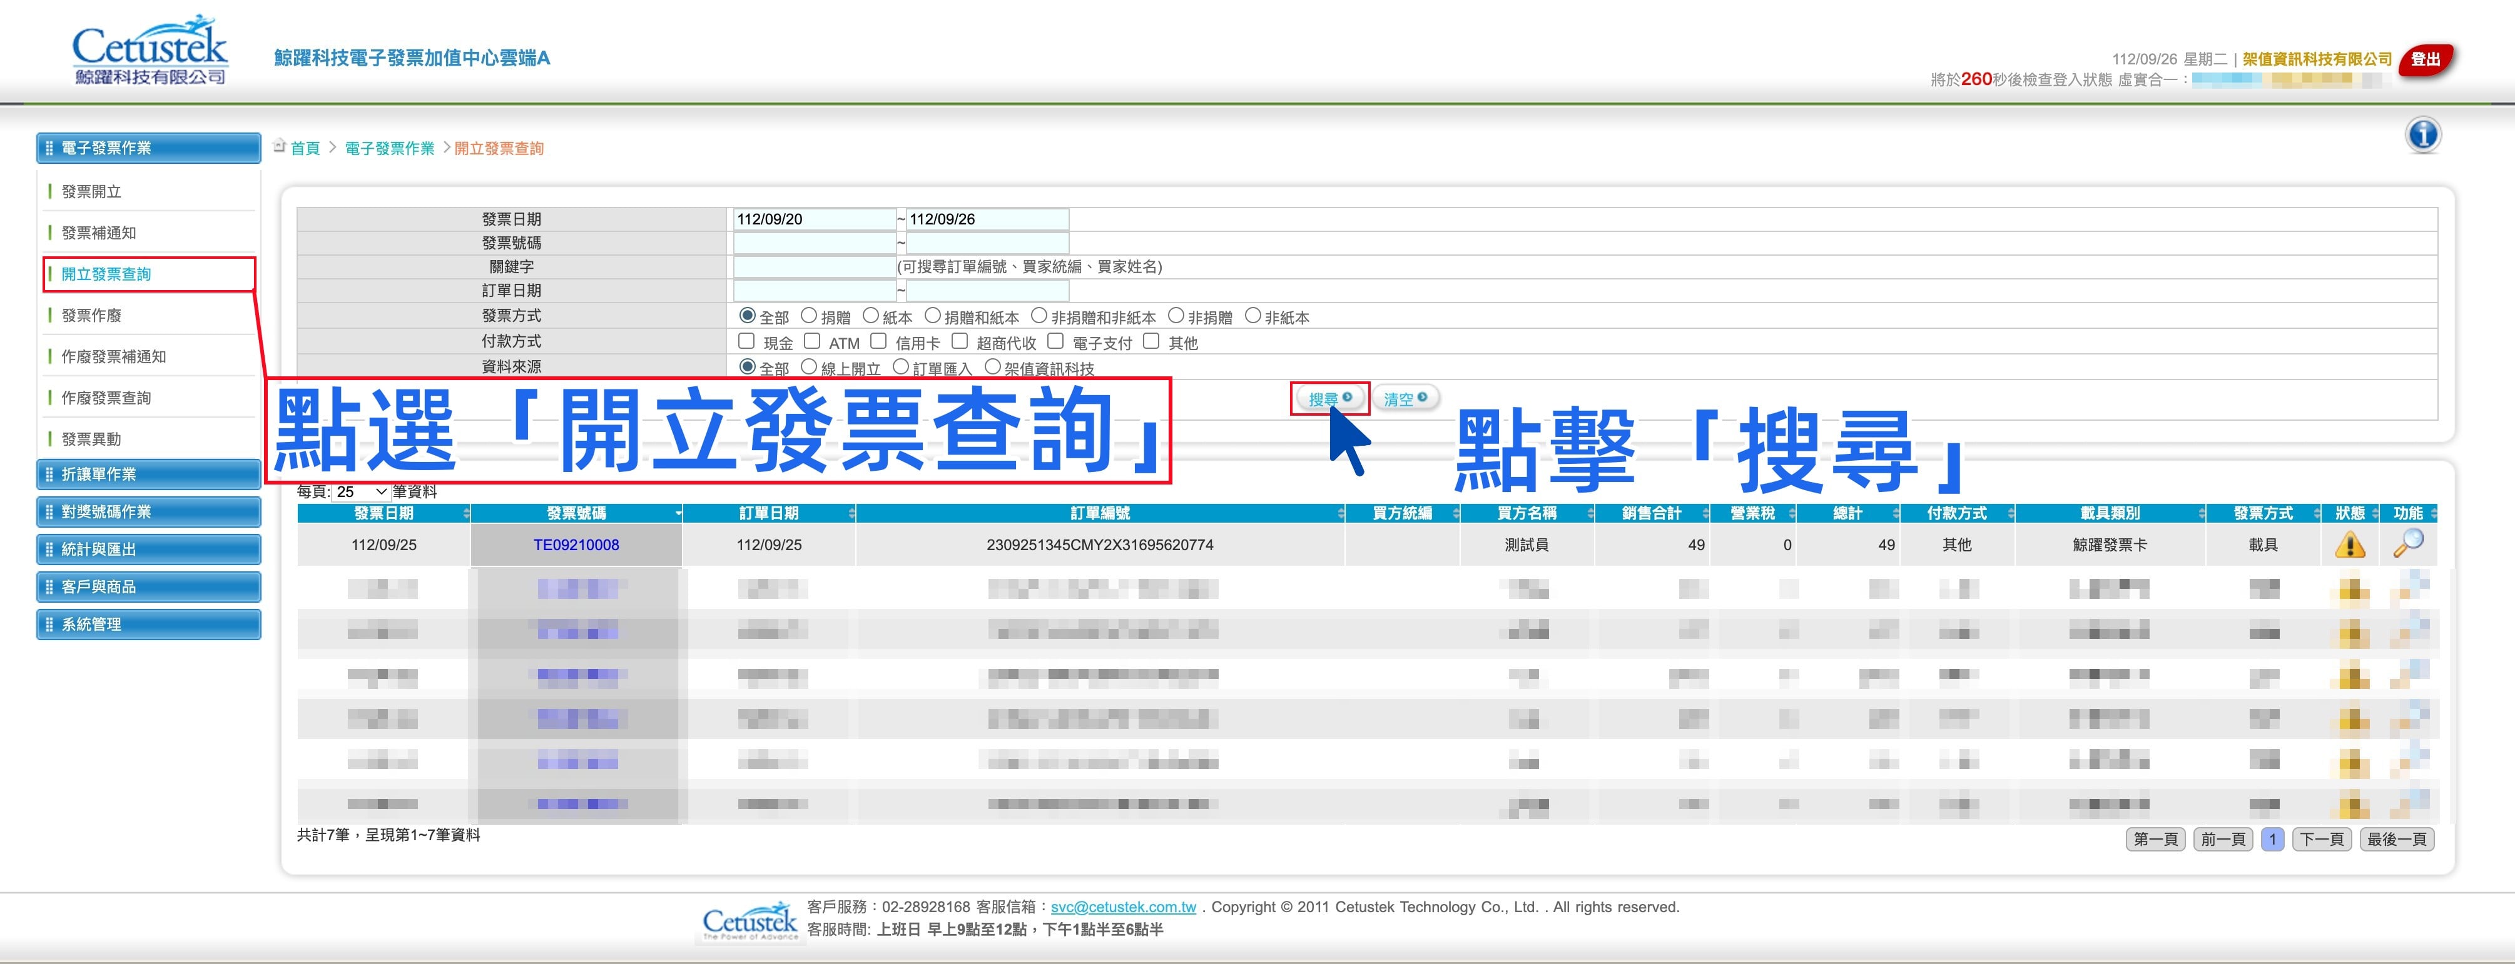Select the 捐贈和紙本 radio option

point(932,315)
